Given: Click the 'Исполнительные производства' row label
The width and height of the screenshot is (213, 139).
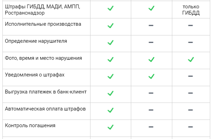Looking at the screenshot, I should (x=43, y=24).
